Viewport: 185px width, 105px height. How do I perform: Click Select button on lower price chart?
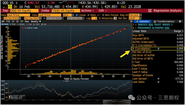click(66, 81)
